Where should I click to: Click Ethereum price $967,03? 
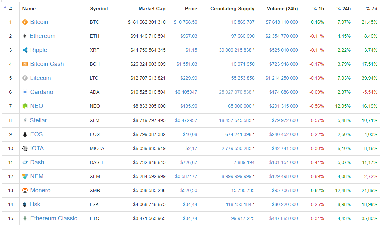[x=189, y=36]
